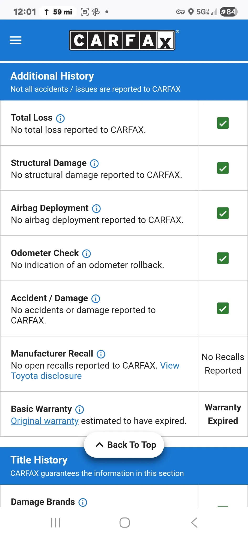Tap Odometer Check info icon
This screenshot has height=538, width=248.
[87, 254]
